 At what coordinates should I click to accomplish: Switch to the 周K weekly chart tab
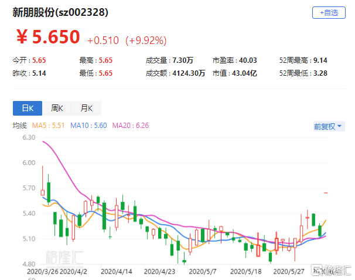point(57,108)
